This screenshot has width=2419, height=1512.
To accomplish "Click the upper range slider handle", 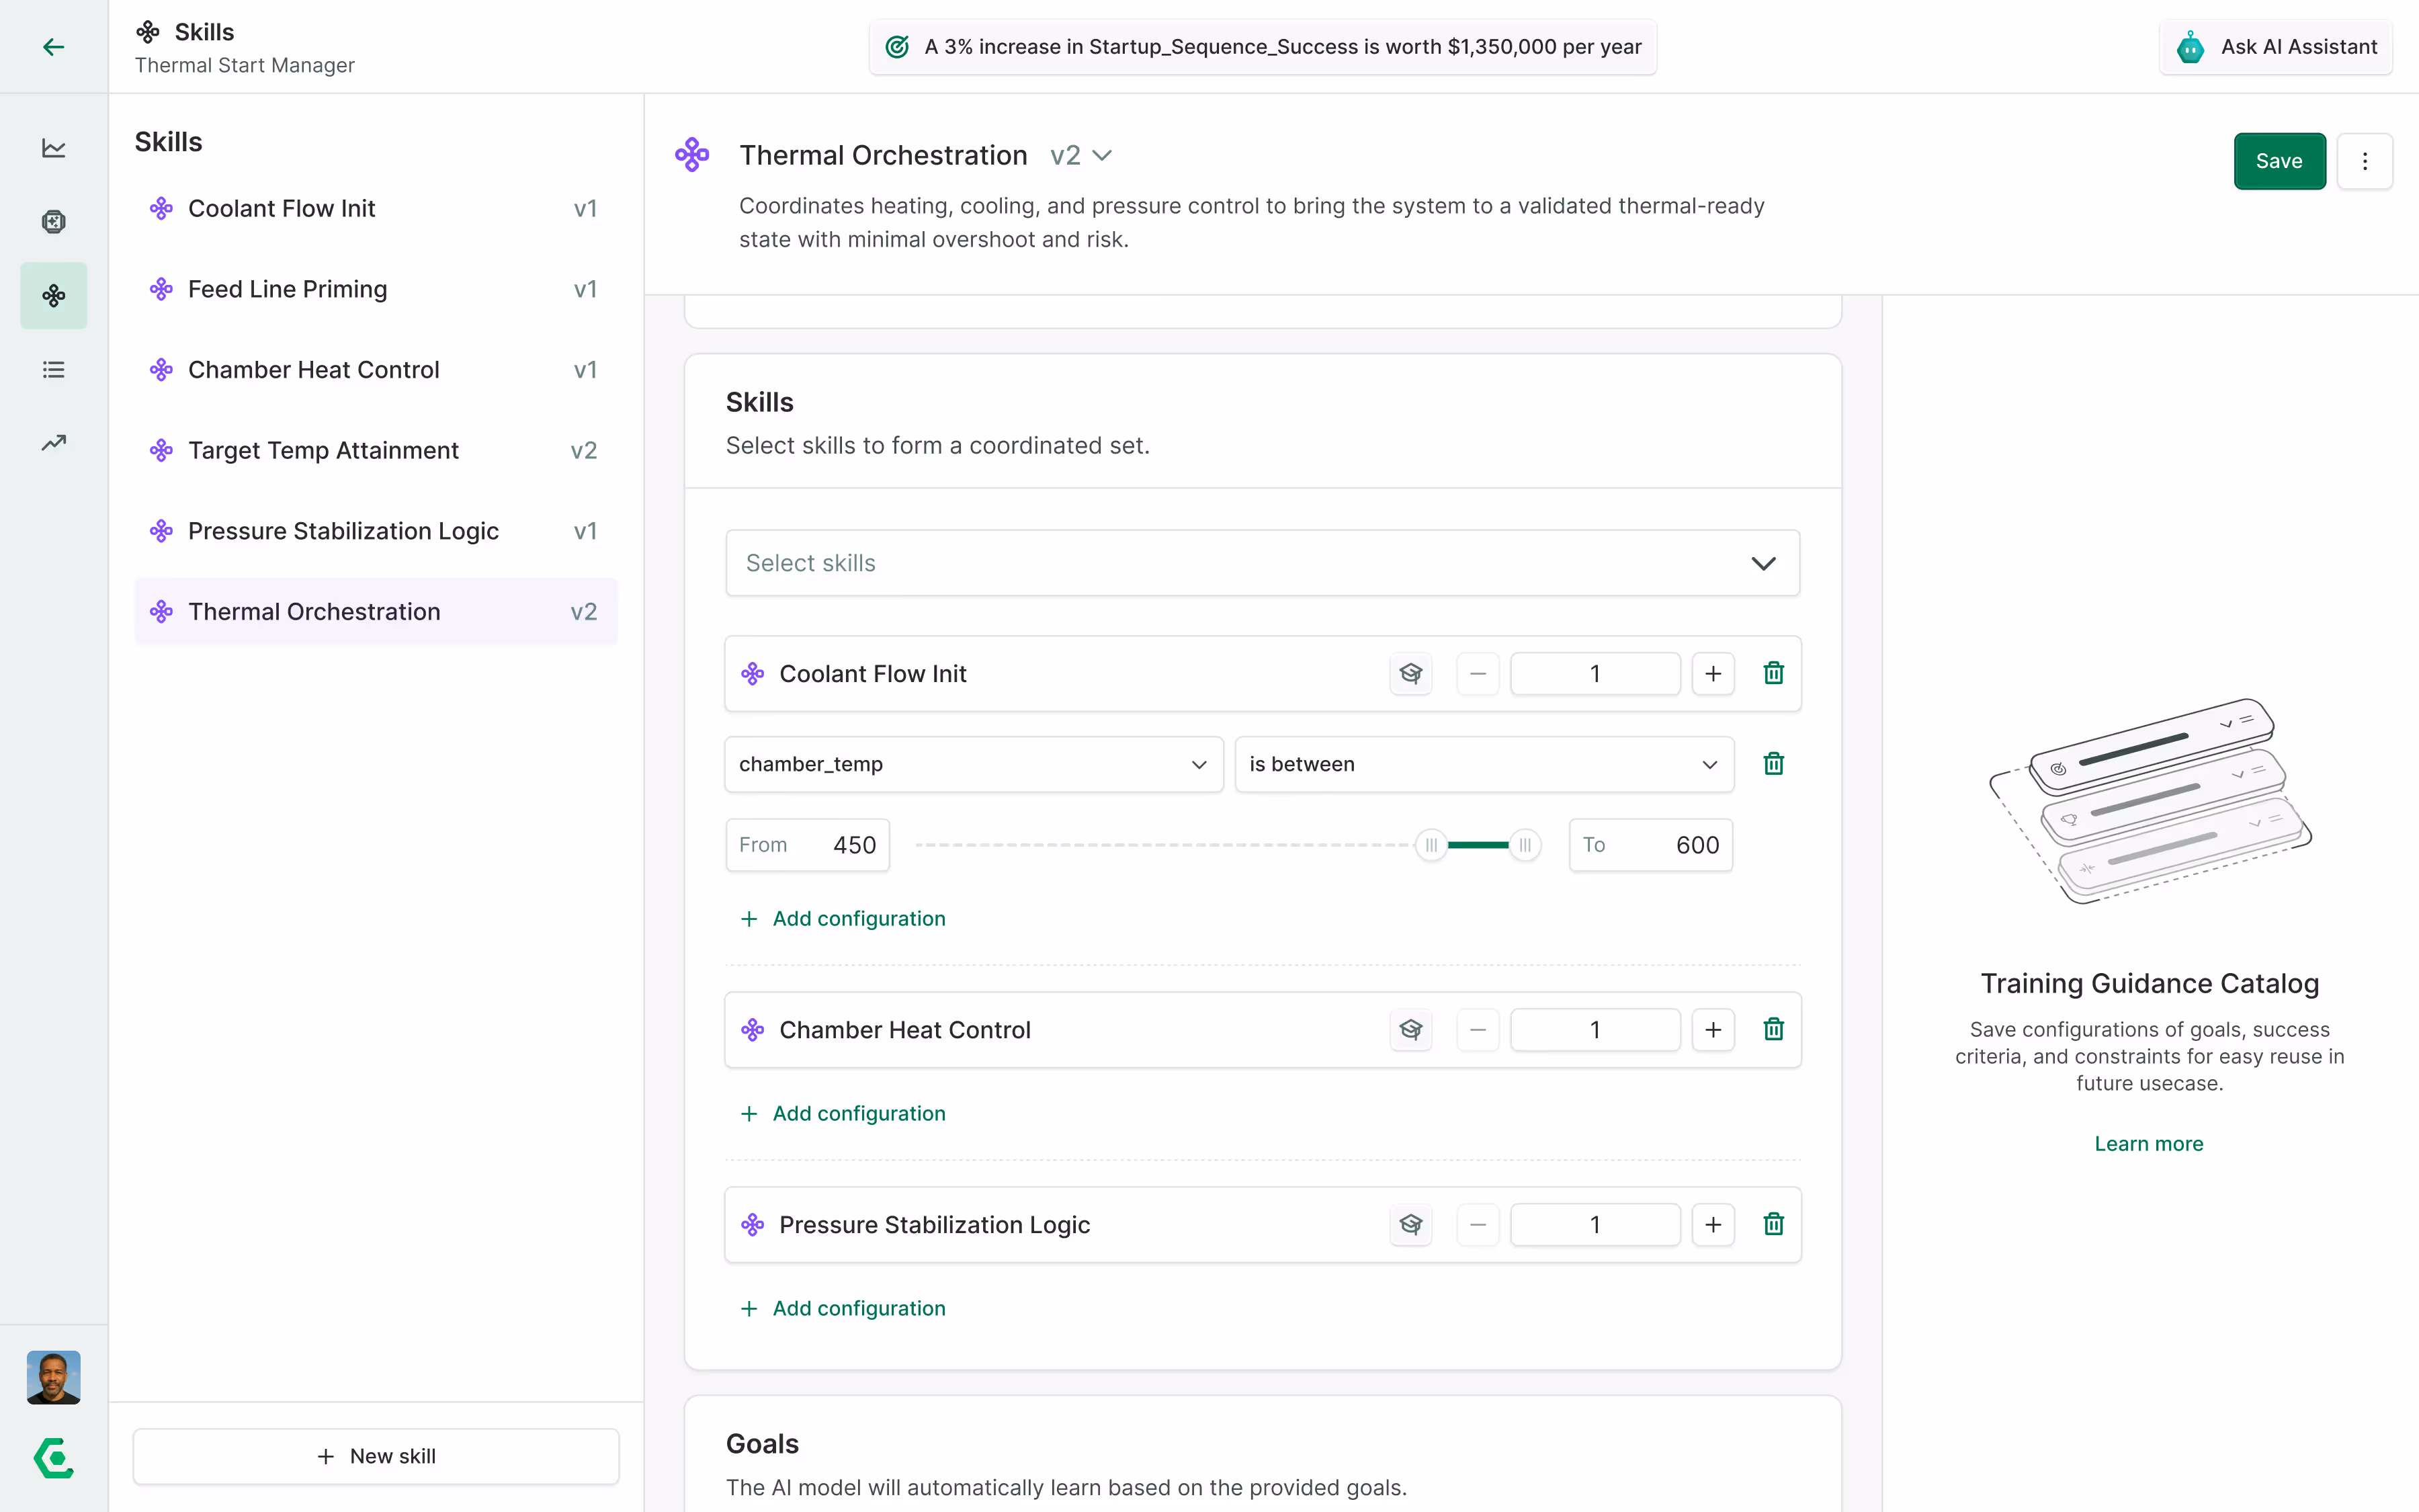I will 1525,845.
